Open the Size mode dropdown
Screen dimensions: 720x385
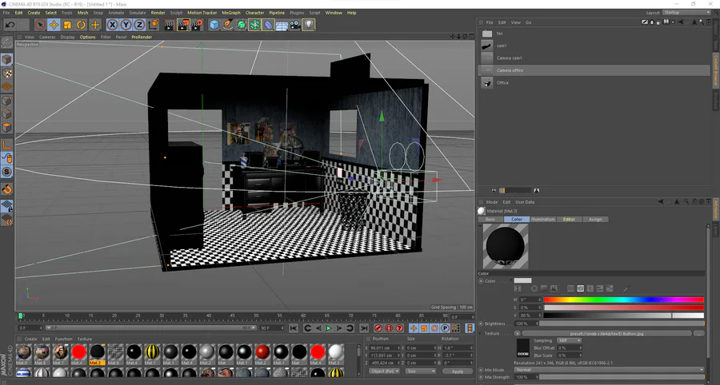click(421, 371)
